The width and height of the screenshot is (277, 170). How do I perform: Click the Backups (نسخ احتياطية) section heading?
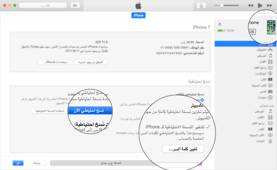click(x=199, y=81)
